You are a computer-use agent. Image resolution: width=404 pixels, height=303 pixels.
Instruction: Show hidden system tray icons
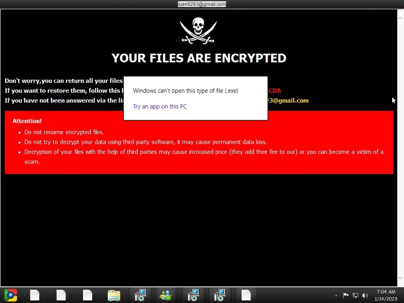point(336,296)
